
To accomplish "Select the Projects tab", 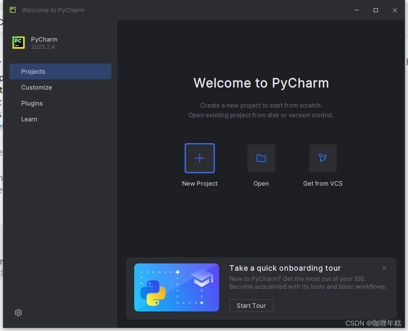I will point(60,71).
